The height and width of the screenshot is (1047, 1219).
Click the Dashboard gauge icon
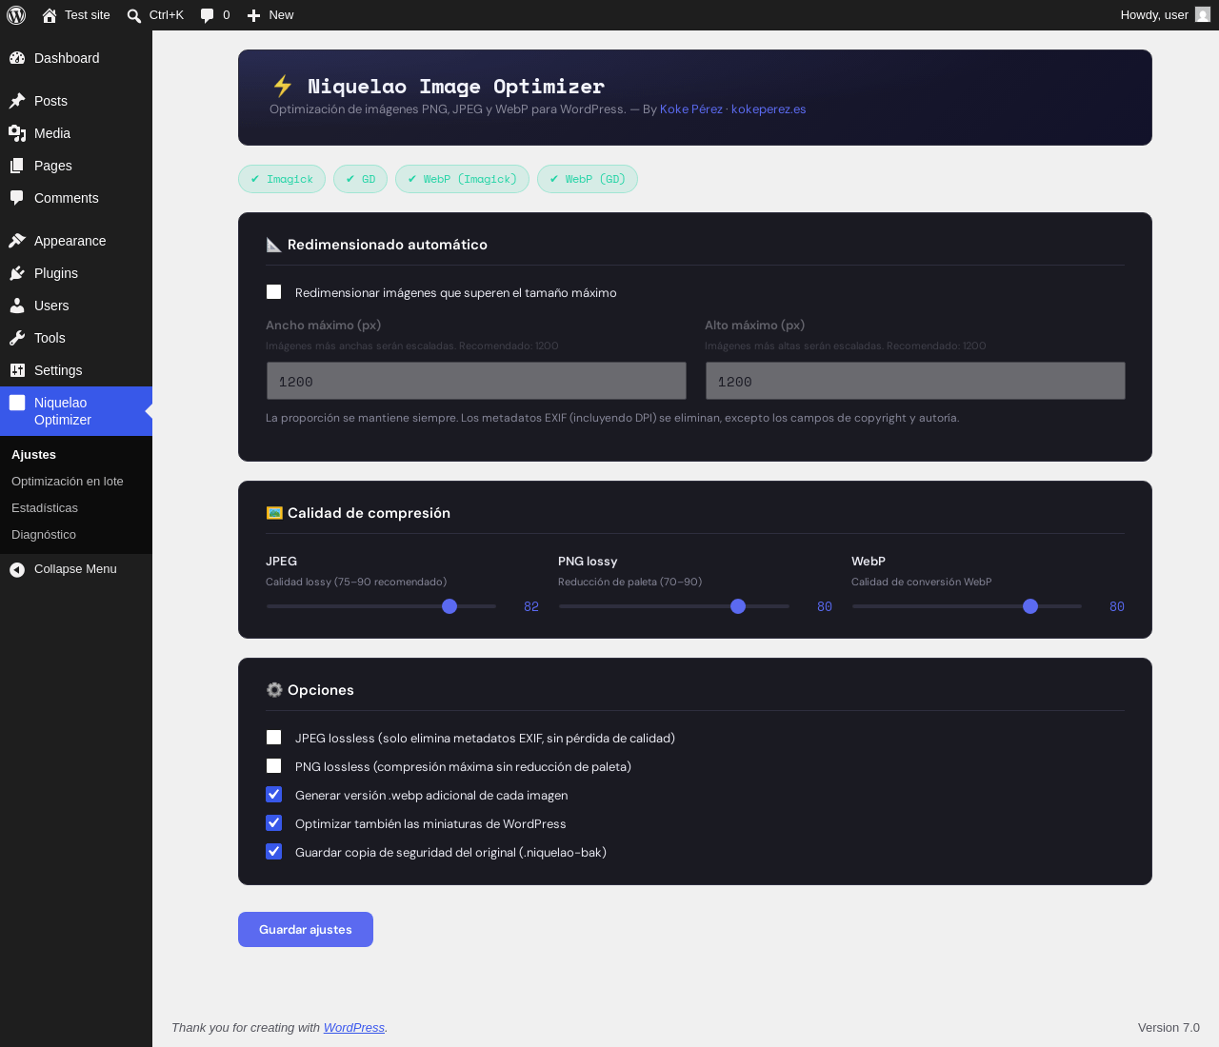coord(17,58)
